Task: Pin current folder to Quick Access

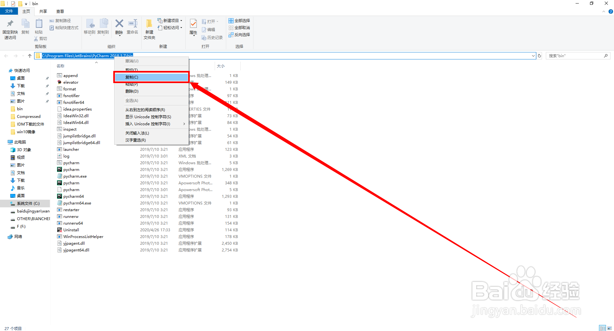Action: [x=10, y=29]
